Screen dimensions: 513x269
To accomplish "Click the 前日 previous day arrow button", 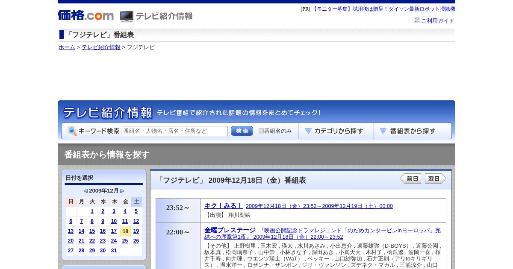I will pyautogui.click(x=410, y=178).
